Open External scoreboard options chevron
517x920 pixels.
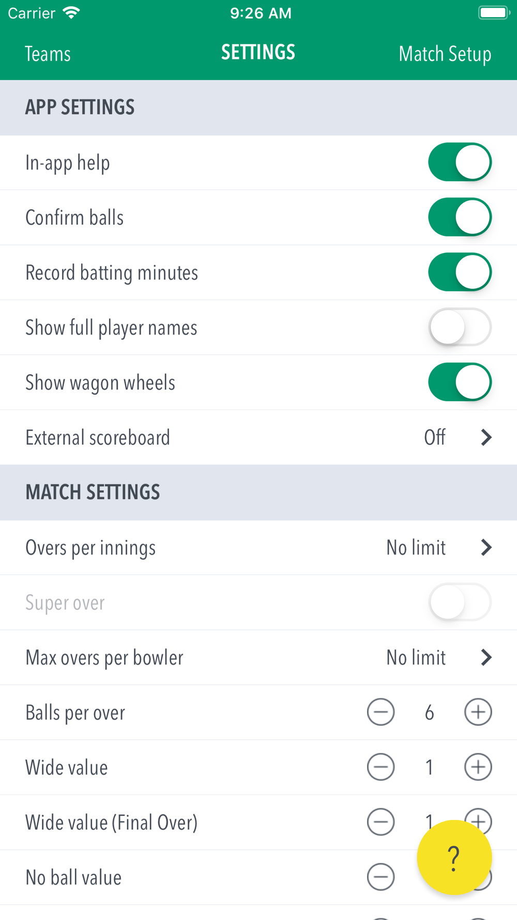[486, 437]
